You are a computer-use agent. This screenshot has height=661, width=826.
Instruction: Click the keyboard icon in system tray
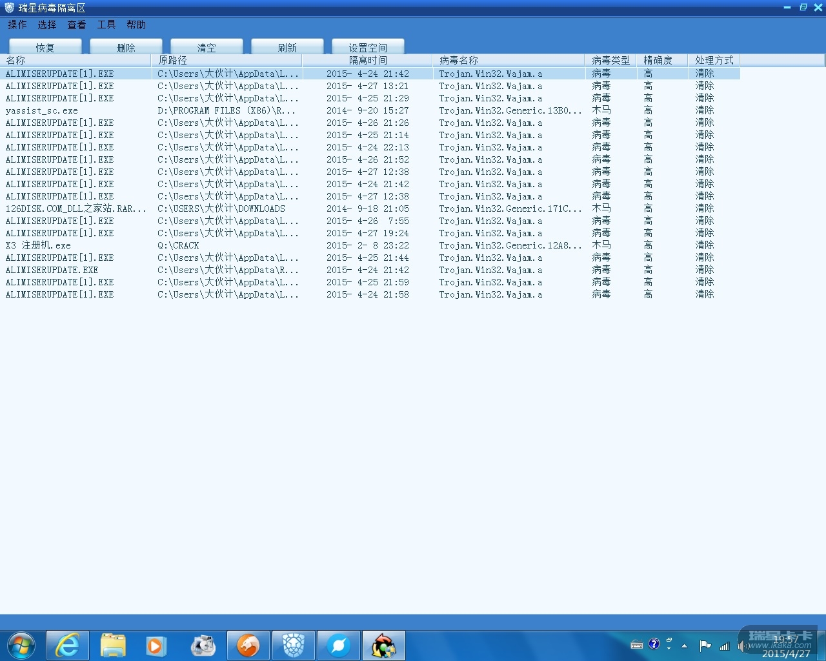point(637,645)
